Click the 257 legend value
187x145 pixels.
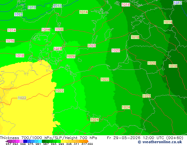pyautogui.click(x=9, y=144)
